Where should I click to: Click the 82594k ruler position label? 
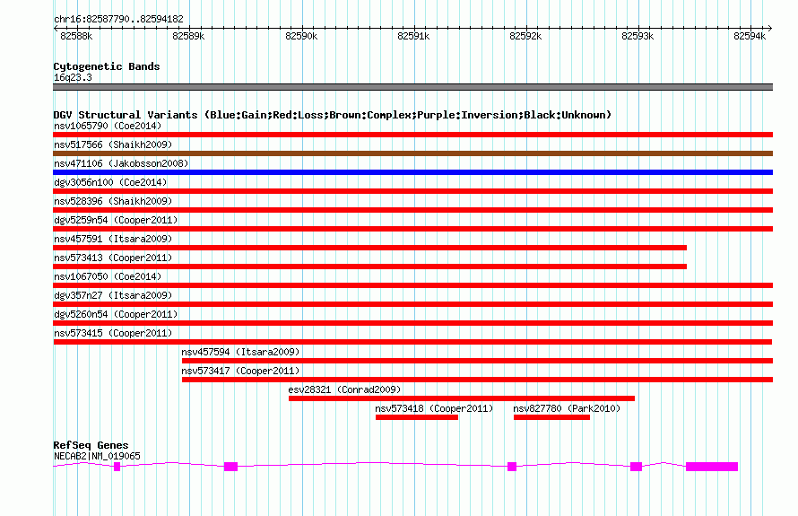coord(750,36)
